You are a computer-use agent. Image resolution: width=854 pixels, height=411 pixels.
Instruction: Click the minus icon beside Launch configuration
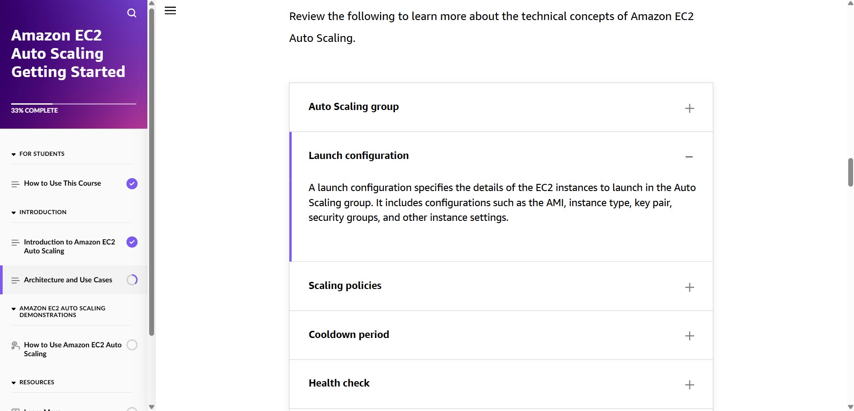(x=689, y=157)
